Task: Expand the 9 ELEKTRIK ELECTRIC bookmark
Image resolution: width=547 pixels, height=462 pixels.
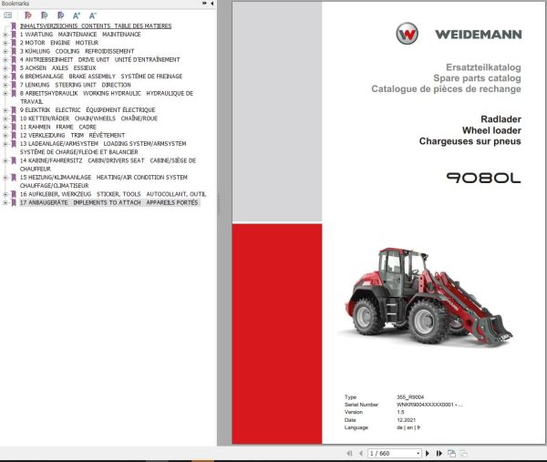Action: click(5, 110)
